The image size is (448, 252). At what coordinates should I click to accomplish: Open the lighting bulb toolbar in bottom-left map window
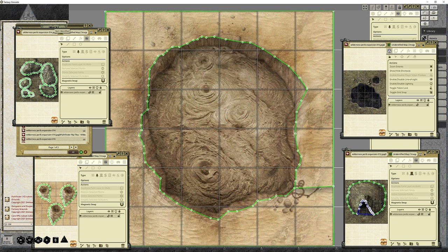[x=112, y=162]
